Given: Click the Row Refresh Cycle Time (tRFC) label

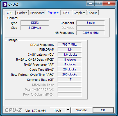Looking at the screenshot, I should click(33, 75).
